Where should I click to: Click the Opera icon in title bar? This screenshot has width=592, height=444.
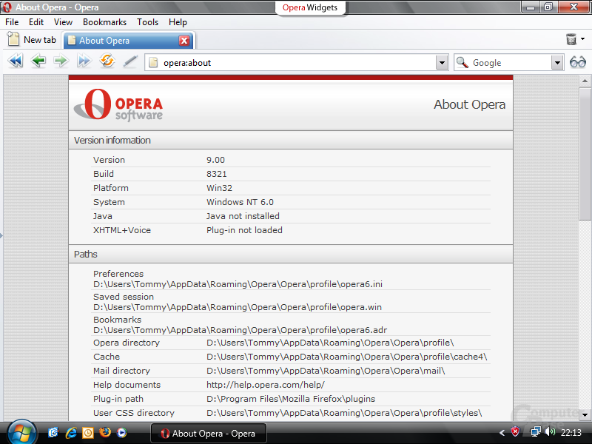[x=7, y=7]
